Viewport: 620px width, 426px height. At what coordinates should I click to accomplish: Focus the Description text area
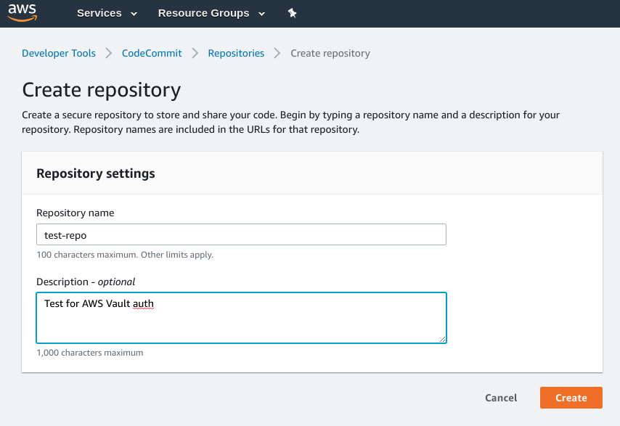[241, 318]
